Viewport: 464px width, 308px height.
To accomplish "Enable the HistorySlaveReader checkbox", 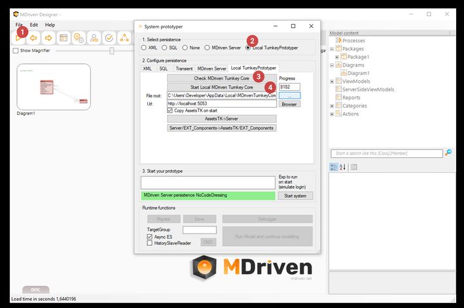I will 150,243.
